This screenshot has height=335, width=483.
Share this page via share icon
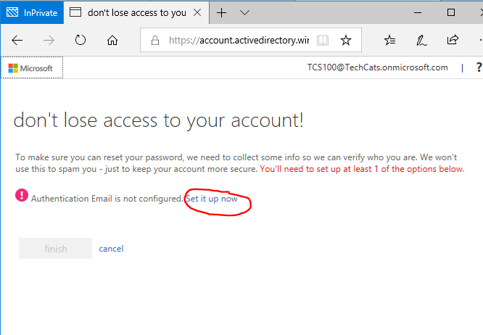point(453,40)
